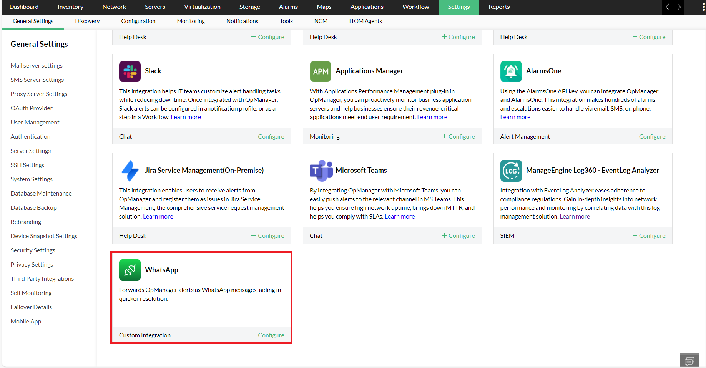Configure the WhatsApp integration
The width and height of the screenshot is (706, 368).
[x=268, y=335]
